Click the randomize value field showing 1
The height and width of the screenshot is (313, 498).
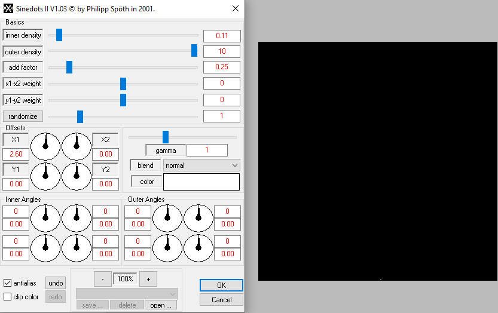pos(222,116)
